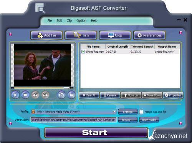This screenshot has width=192, height=143.
Task: Minimize the converter window
Action: [x=179, y=20]
